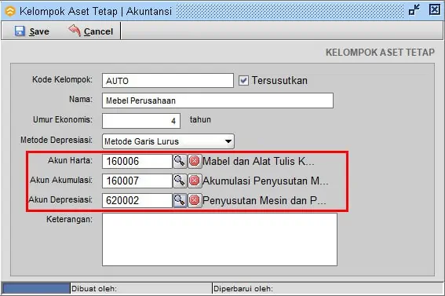Click the red arrow Cancel icon
Image resolution: width=445 pixels, height=296 pixels.
[x=75, y=31]
